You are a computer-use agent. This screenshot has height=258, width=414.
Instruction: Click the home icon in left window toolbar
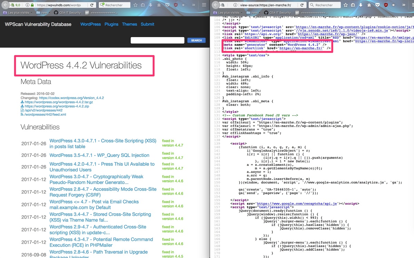click(x=159, y=6)
